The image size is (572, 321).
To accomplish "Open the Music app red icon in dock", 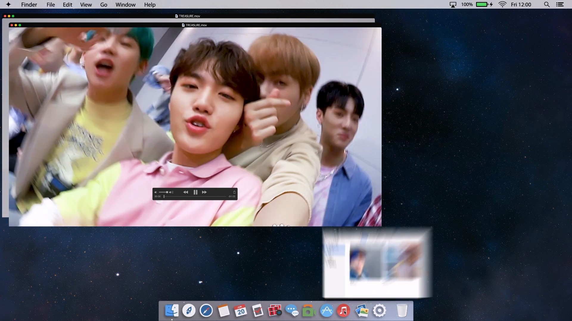I will [x=343, y=311].
